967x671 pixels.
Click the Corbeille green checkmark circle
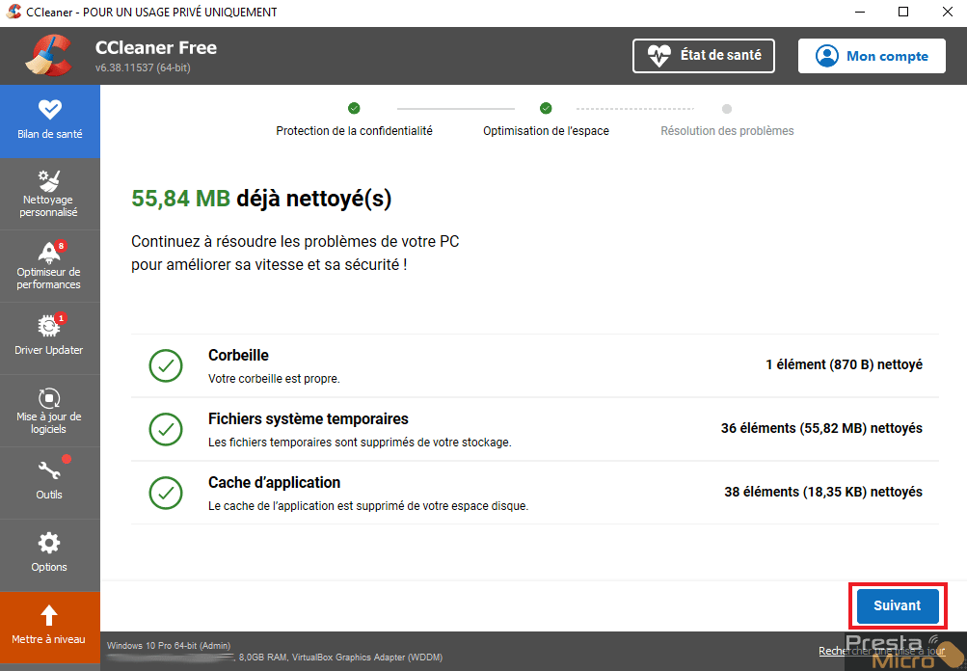[x=166, y=365]
